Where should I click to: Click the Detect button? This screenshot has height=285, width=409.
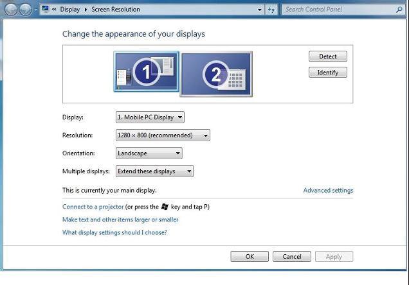pos(327,56)
